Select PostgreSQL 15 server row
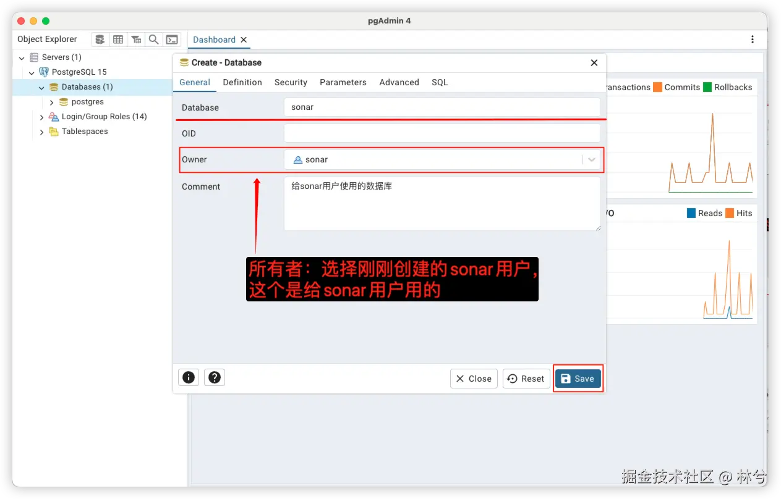This screenshot has width=781, height=499. [x=79, y=72]
